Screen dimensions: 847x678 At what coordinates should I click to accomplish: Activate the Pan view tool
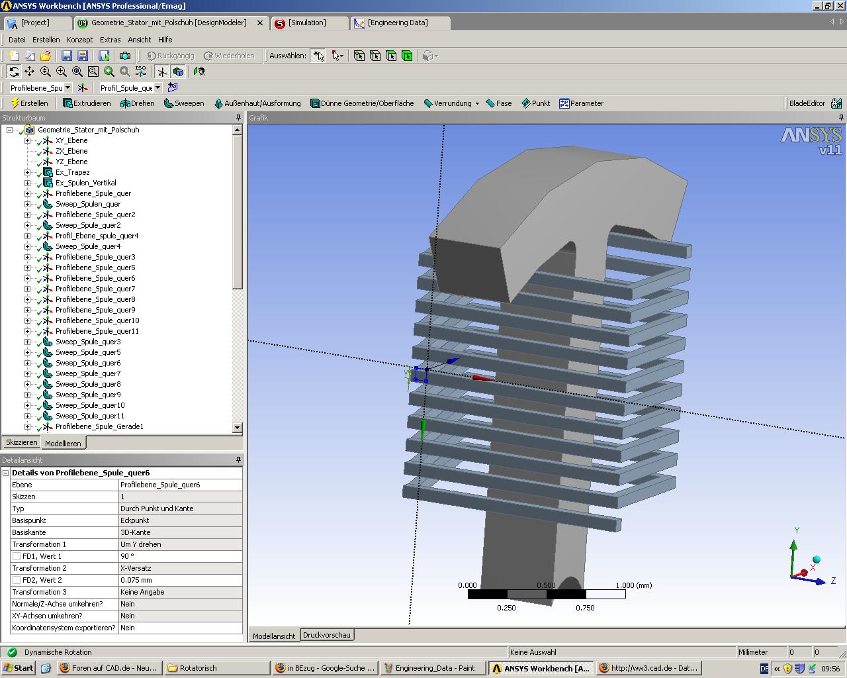[x=30, y=72]
